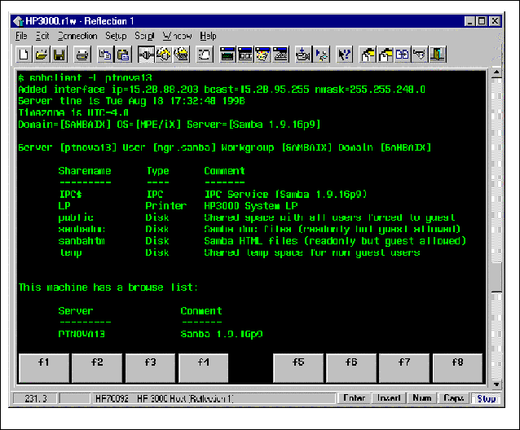Click the f7 function key button

[404, 368]
